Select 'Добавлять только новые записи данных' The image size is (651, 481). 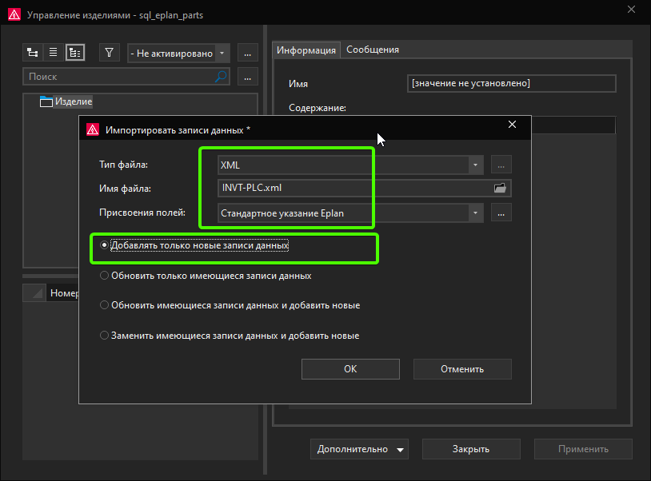coord(104,244)
